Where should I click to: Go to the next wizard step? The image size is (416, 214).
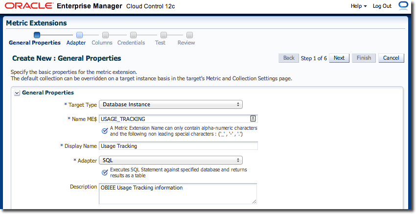pos(339,58)
